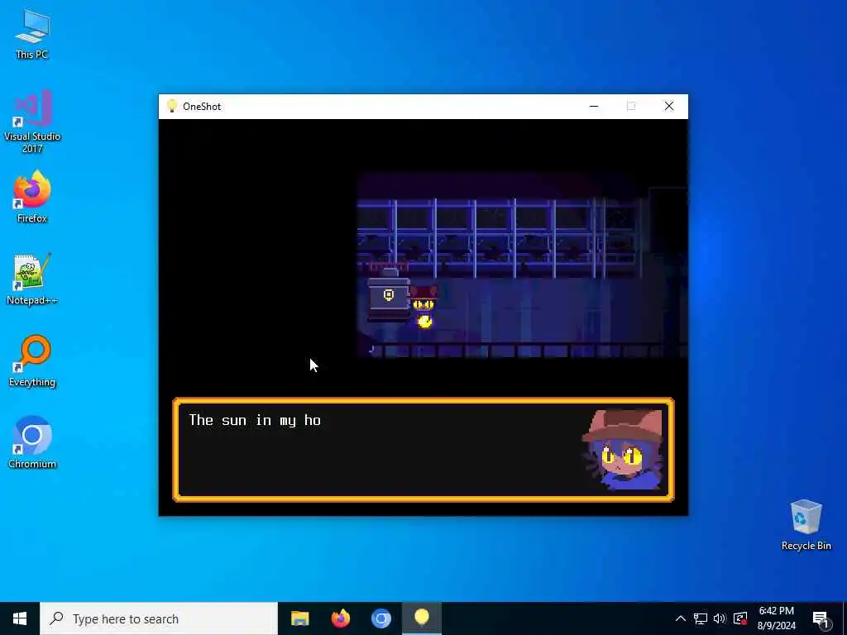Viewport: 847px width, 635px height.
Task: Click the Windows Start button
Action: point(20,618)
